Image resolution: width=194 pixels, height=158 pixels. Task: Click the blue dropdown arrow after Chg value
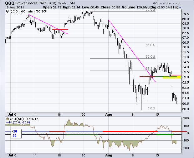coord(180,7)
